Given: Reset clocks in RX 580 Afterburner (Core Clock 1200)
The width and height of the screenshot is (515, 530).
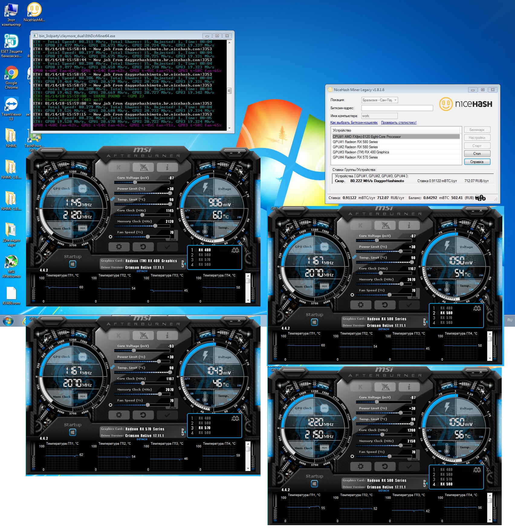Looking at the screenshot, I should pos(385,466).
